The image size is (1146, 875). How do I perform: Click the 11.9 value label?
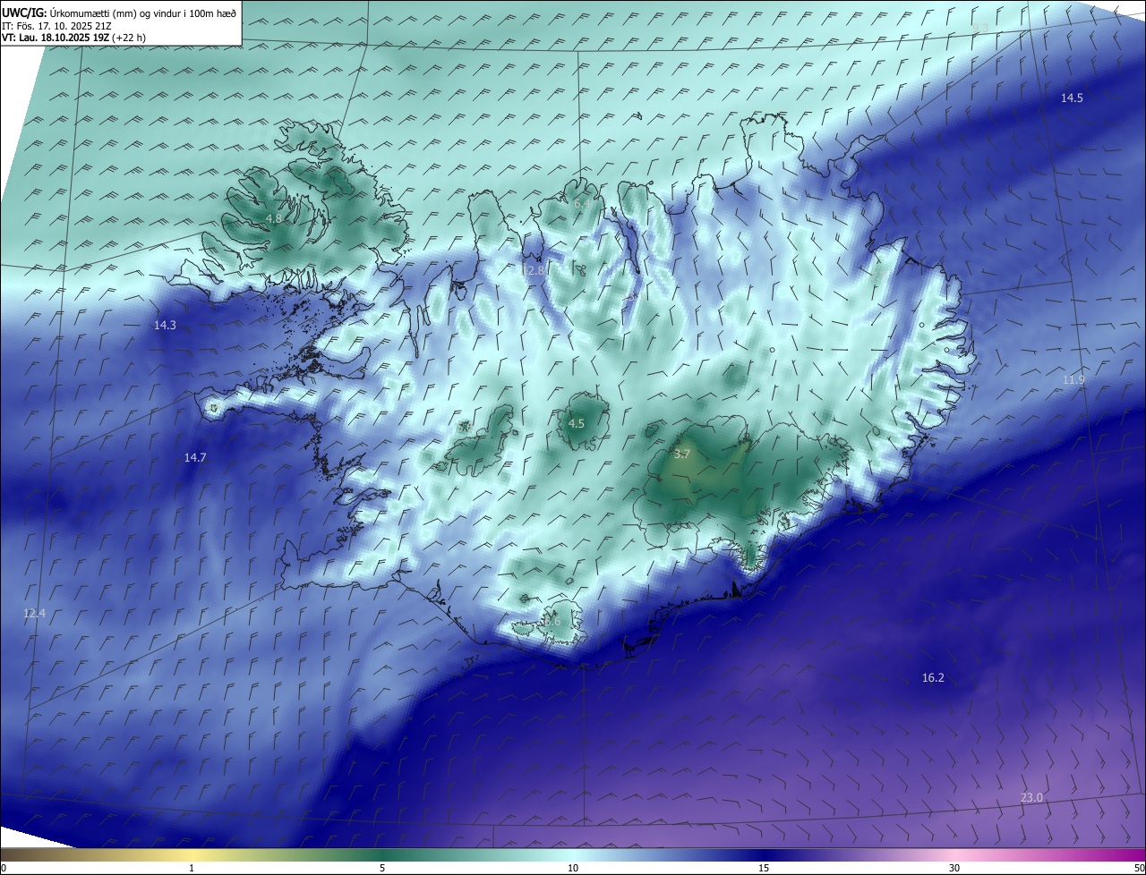pyautogui.click(x=1073, y=380)
